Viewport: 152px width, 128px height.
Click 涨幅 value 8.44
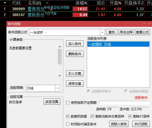tap(80, 15)
